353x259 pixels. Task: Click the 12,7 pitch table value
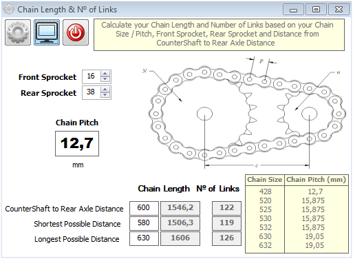[315, 191]
